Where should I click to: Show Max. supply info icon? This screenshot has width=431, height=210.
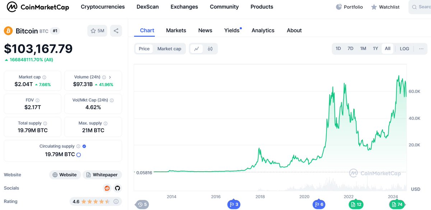[105, 123]
